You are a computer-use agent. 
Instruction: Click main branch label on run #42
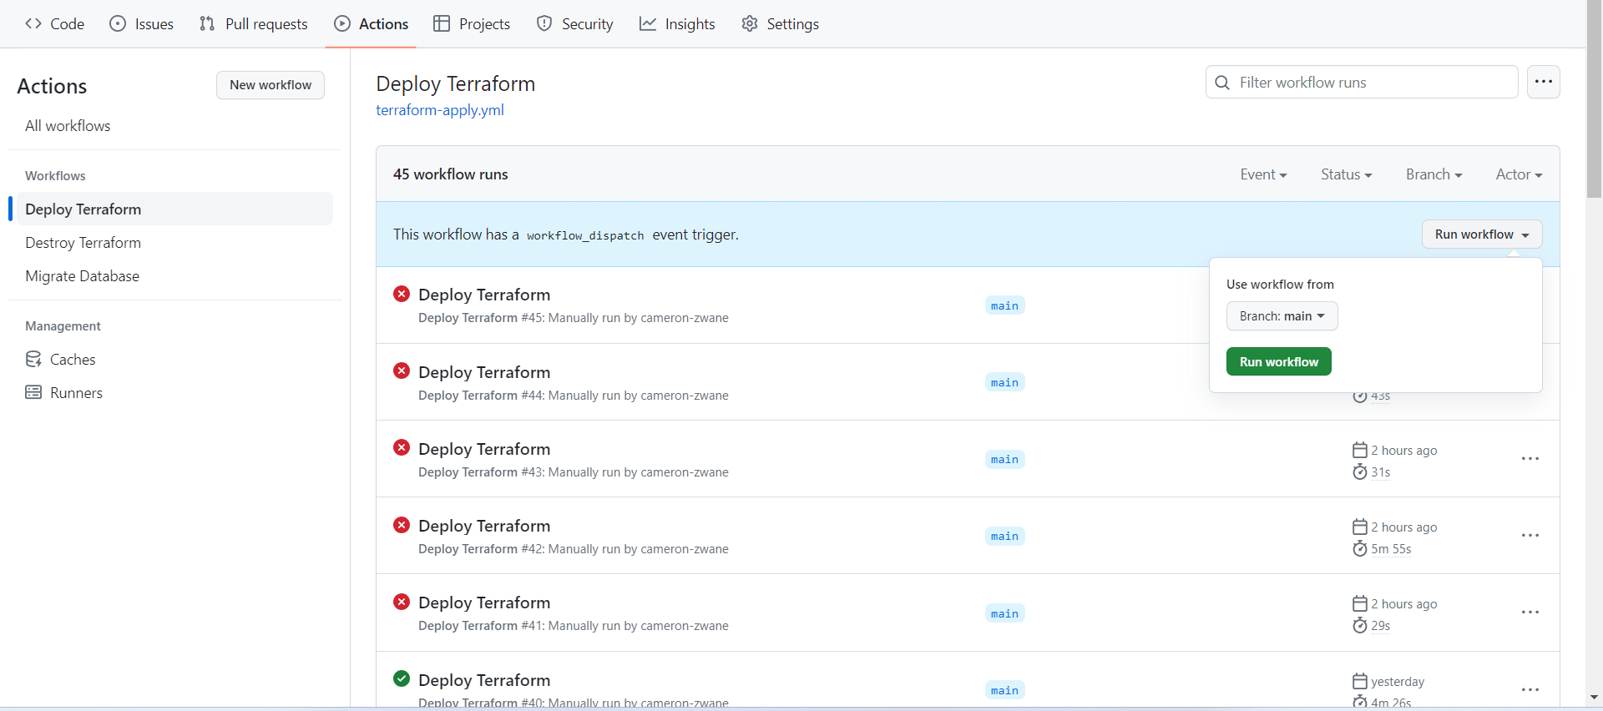(x=1004, y=536)
